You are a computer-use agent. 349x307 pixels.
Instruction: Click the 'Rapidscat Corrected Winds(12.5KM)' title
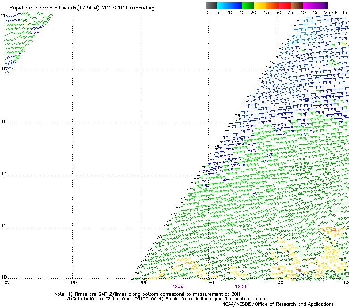(54, 8)
